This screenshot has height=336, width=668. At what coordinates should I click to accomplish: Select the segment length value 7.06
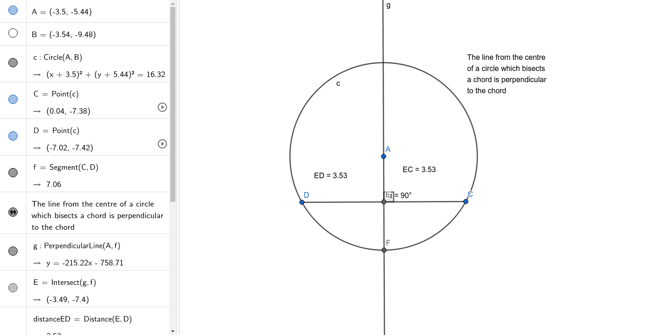click(x=54, y=184)
